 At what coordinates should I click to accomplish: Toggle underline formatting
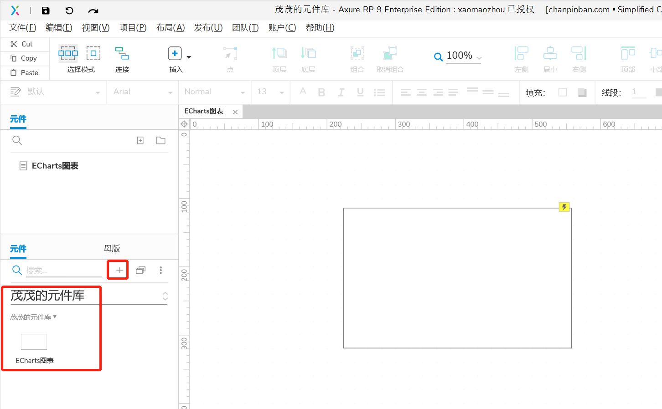360,92
